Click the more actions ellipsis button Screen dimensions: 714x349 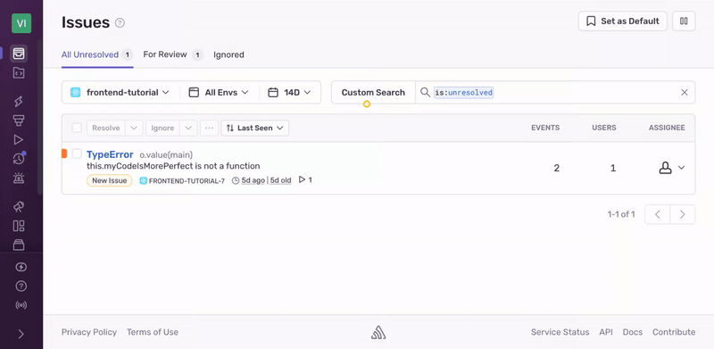click(209, 128)
